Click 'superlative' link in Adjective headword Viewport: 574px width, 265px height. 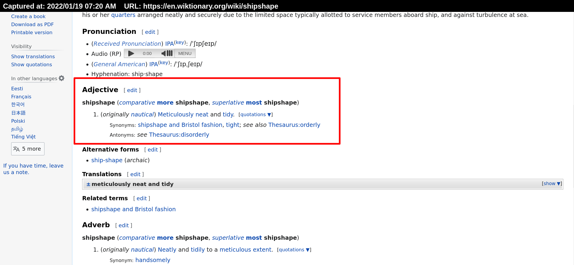coord(228,103)
